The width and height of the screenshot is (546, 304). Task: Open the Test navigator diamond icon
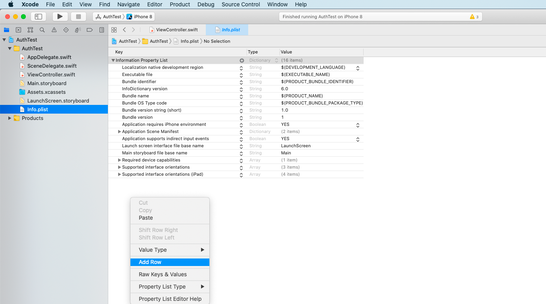tap(66, 30)
